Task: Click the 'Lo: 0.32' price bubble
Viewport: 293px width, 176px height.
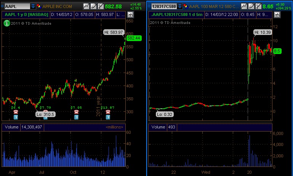Action: (165, 114)
